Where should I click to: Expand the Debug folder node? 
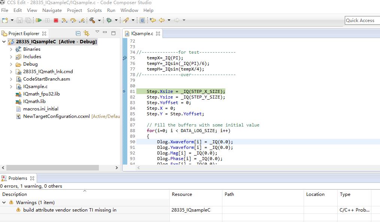coord(11,64)
